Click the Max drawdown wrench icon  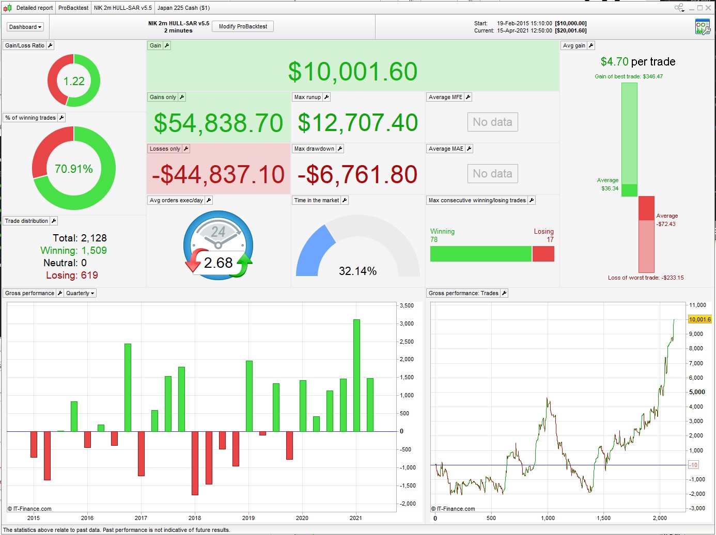coord(340,149)
